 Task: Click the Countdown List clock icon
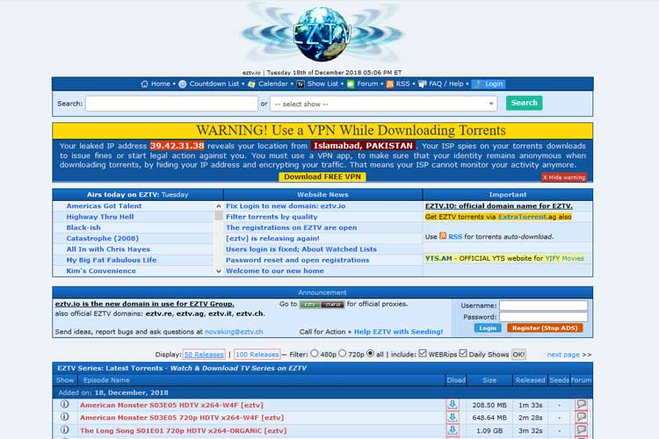click(x=183, y=84)
